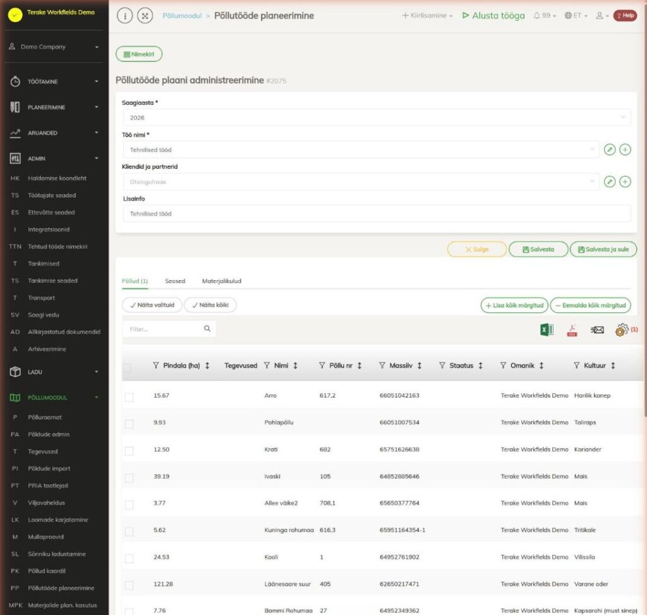Open Põlluraamat in the sidebar

pyautogui.click(x=45, y=417)
